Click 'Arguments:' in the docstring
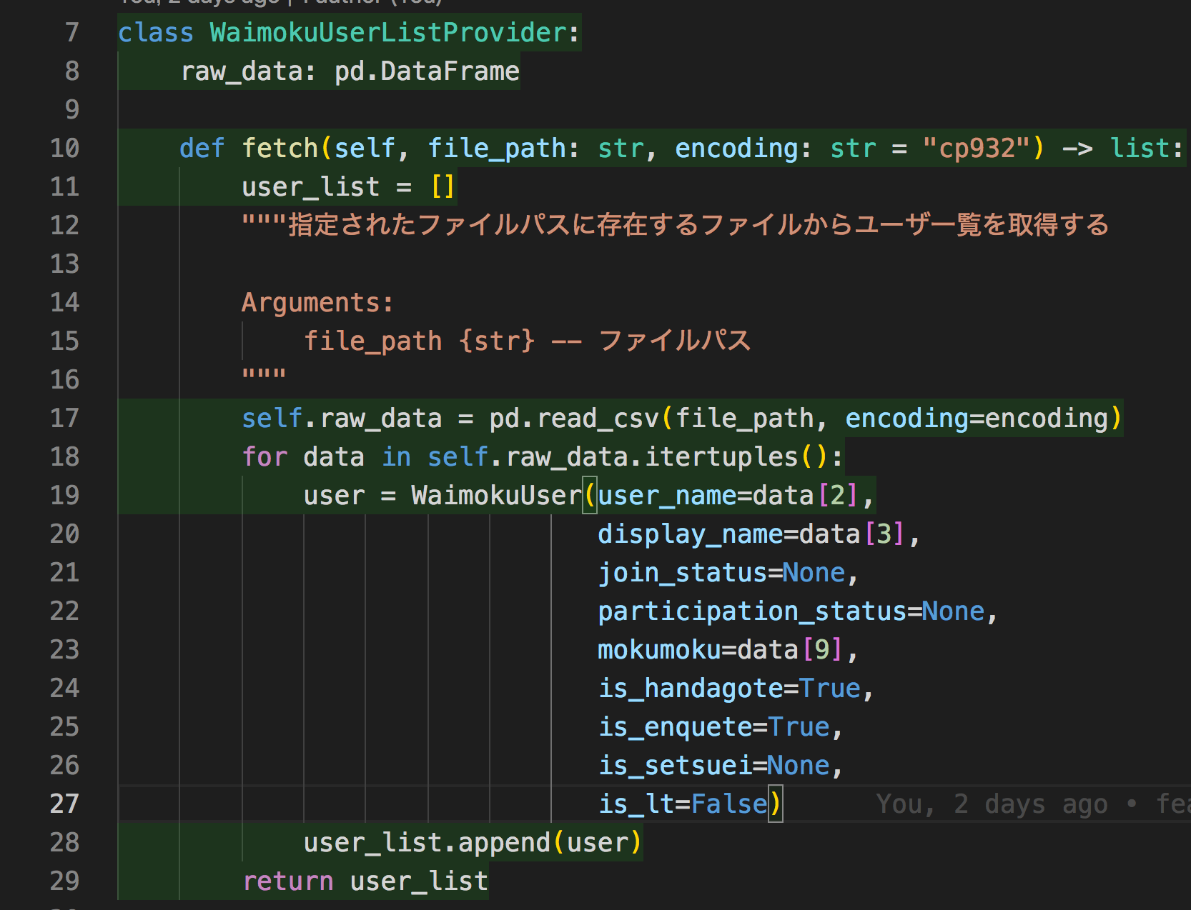Image resolution: width=1191 pixels, height=910 pixels. (317, 303)
